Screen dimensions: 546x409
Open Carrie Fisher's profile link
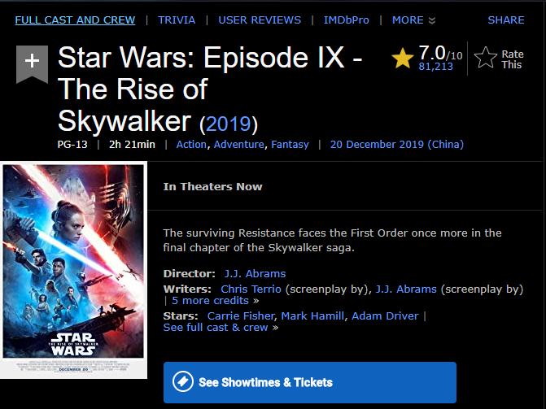[241, 315]
